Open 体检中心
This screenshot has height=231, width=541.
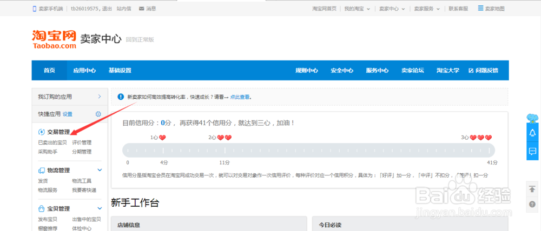(82, 228)
